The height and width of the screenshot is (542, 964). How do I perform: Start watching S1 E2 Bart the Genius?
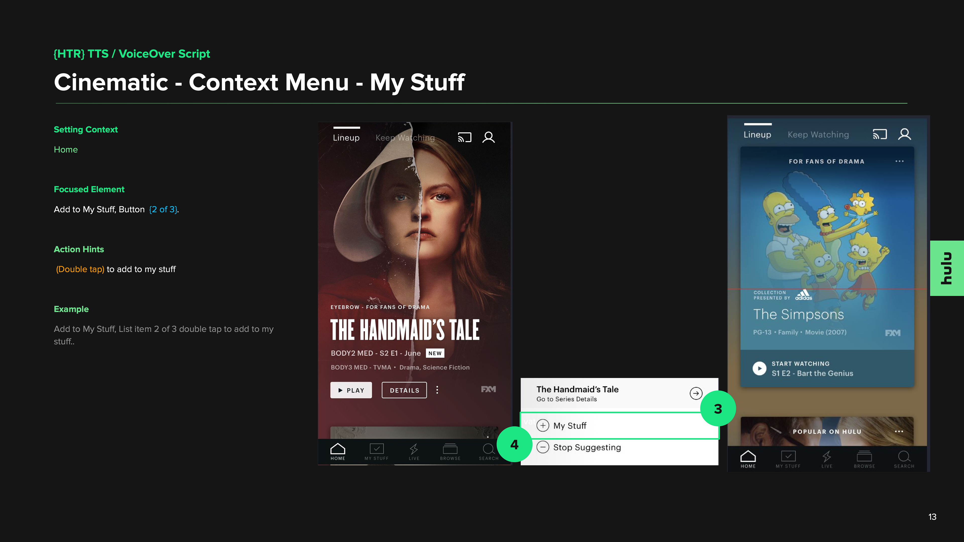(759, 368)
